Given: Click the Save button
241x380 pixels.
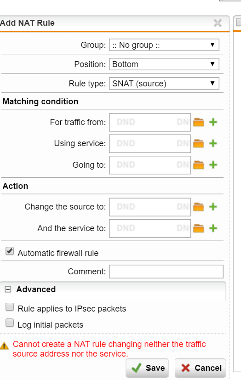Looking at the screenshot, I should [x=147, y=368].
